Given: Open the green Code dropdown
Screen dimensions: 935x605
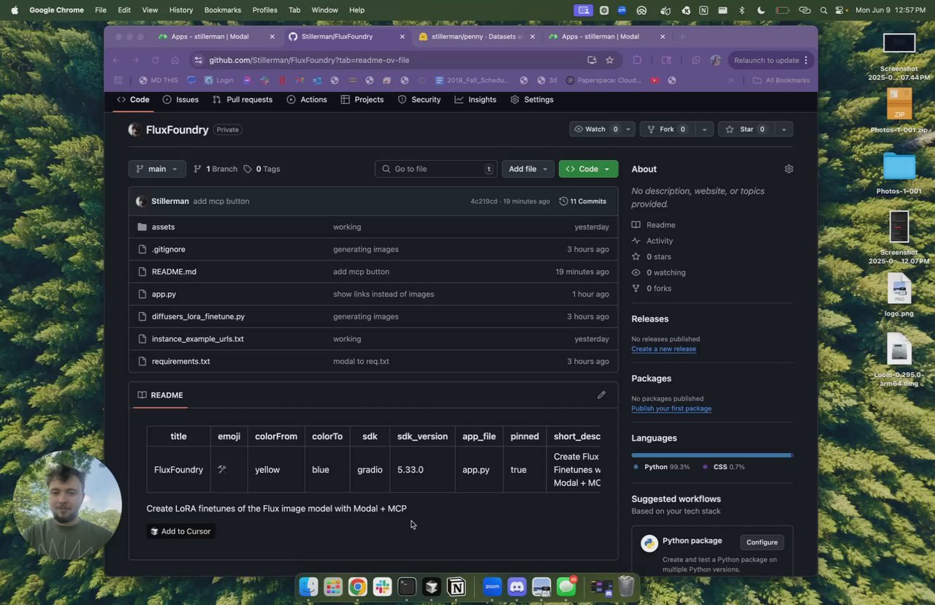Looking at the screenshot, I should 589,169.
